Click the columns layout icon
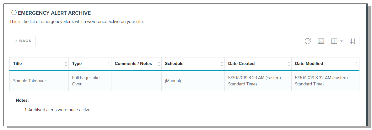The height and width of the screenshot is (130, 372). click(x=334, y=41)
